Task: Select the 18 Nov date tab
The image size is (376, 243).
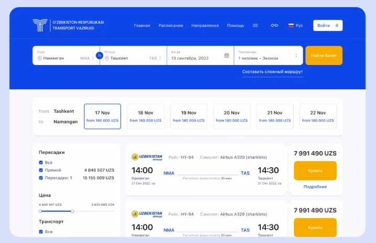Action: [x=146, y=117]
